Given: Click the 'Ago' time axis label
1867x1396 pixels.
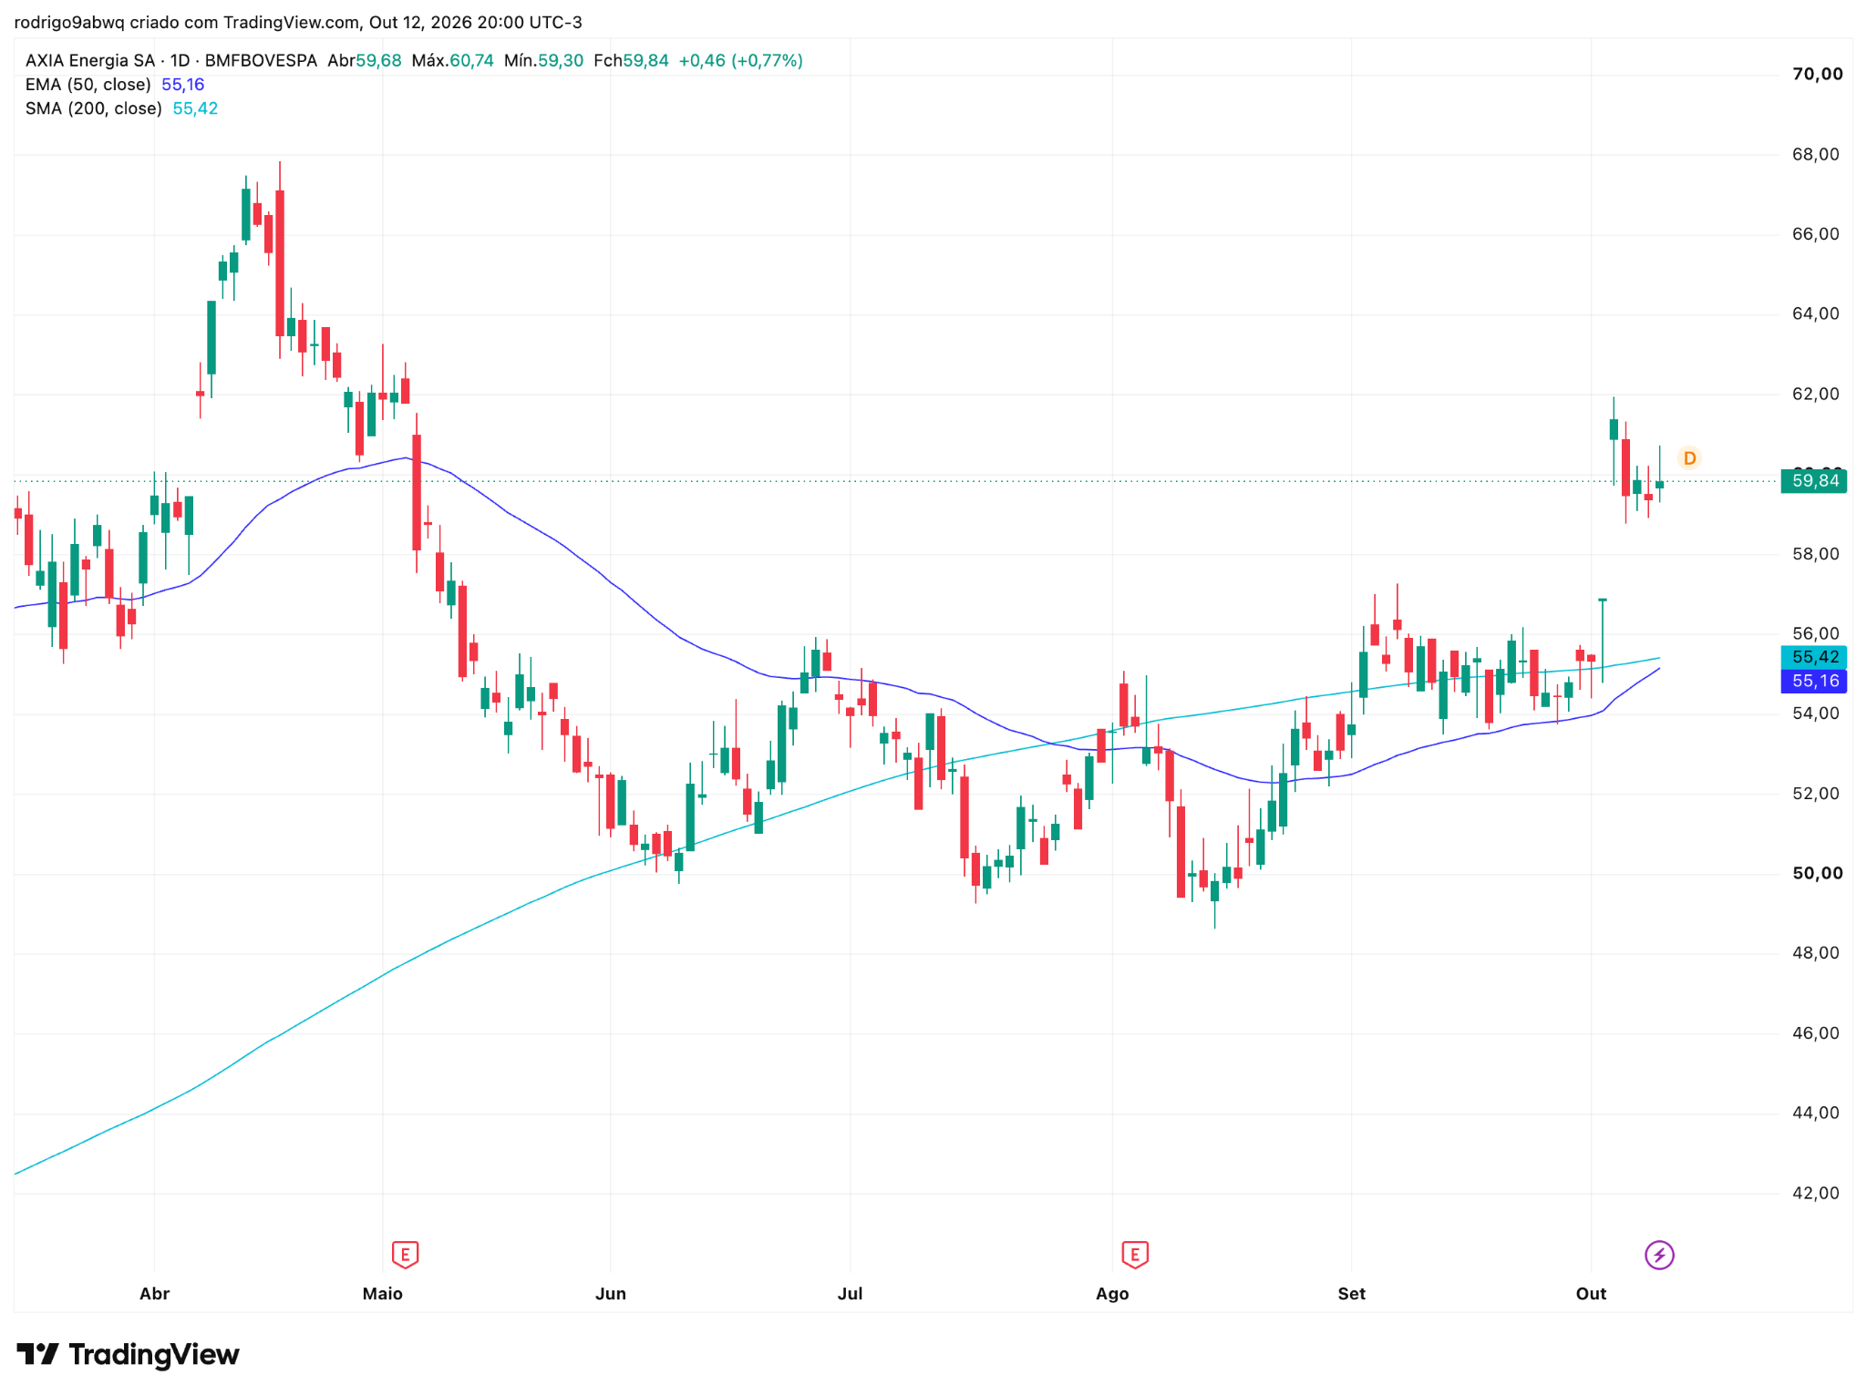Looking at the screenshot, I should 1112,1293.
